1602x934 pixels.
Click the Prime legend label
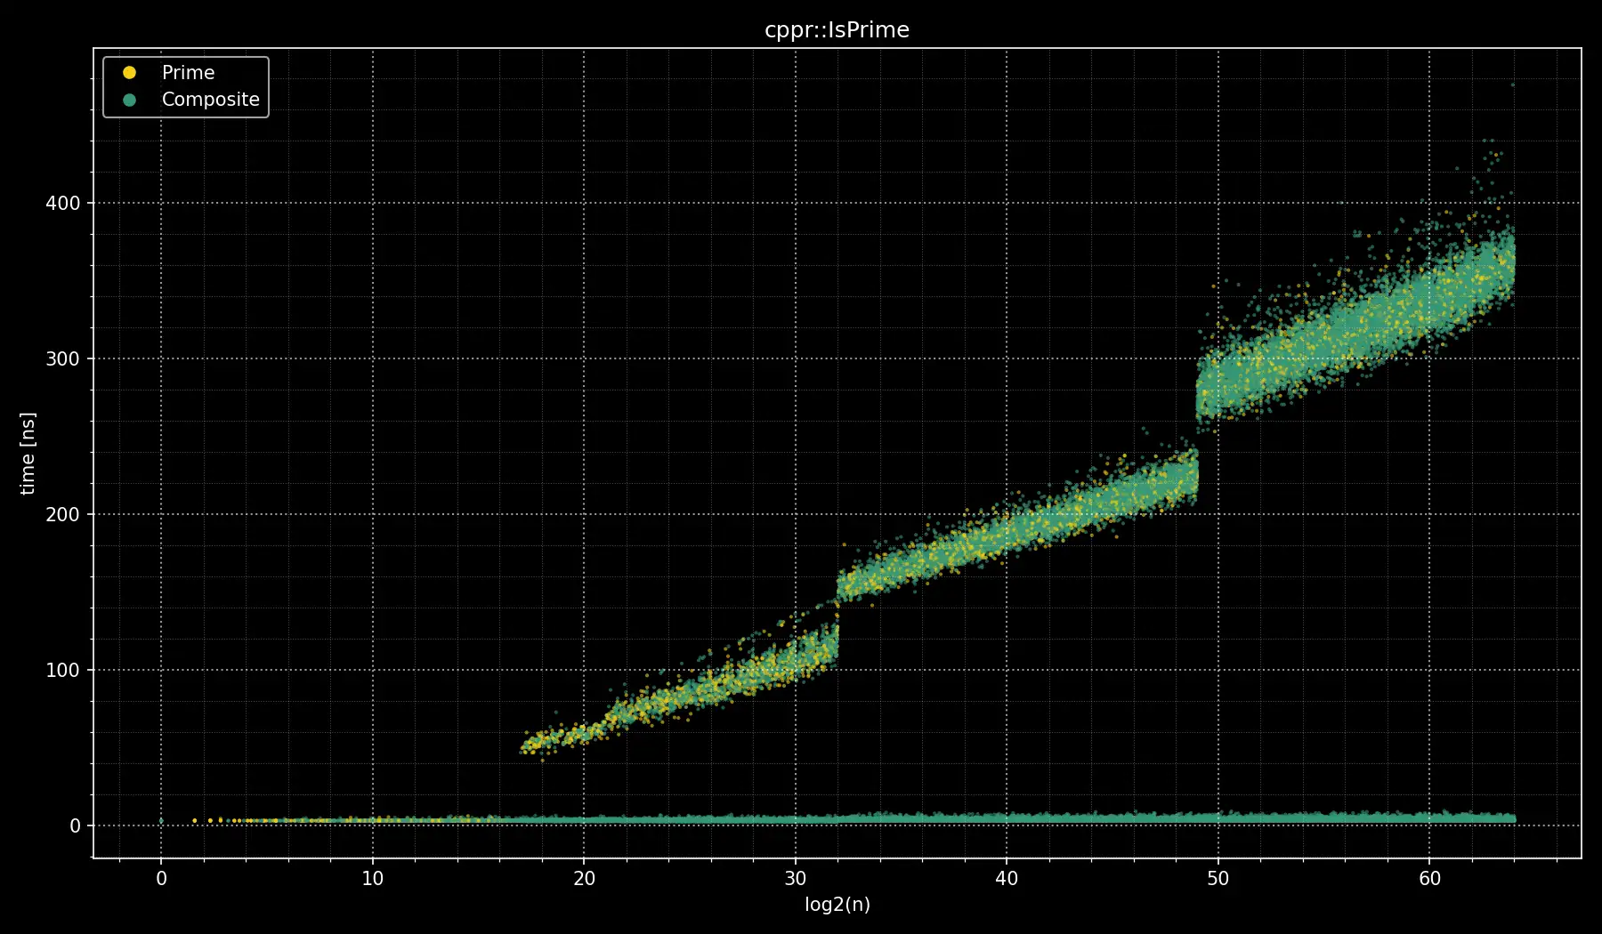pos(188,72)
